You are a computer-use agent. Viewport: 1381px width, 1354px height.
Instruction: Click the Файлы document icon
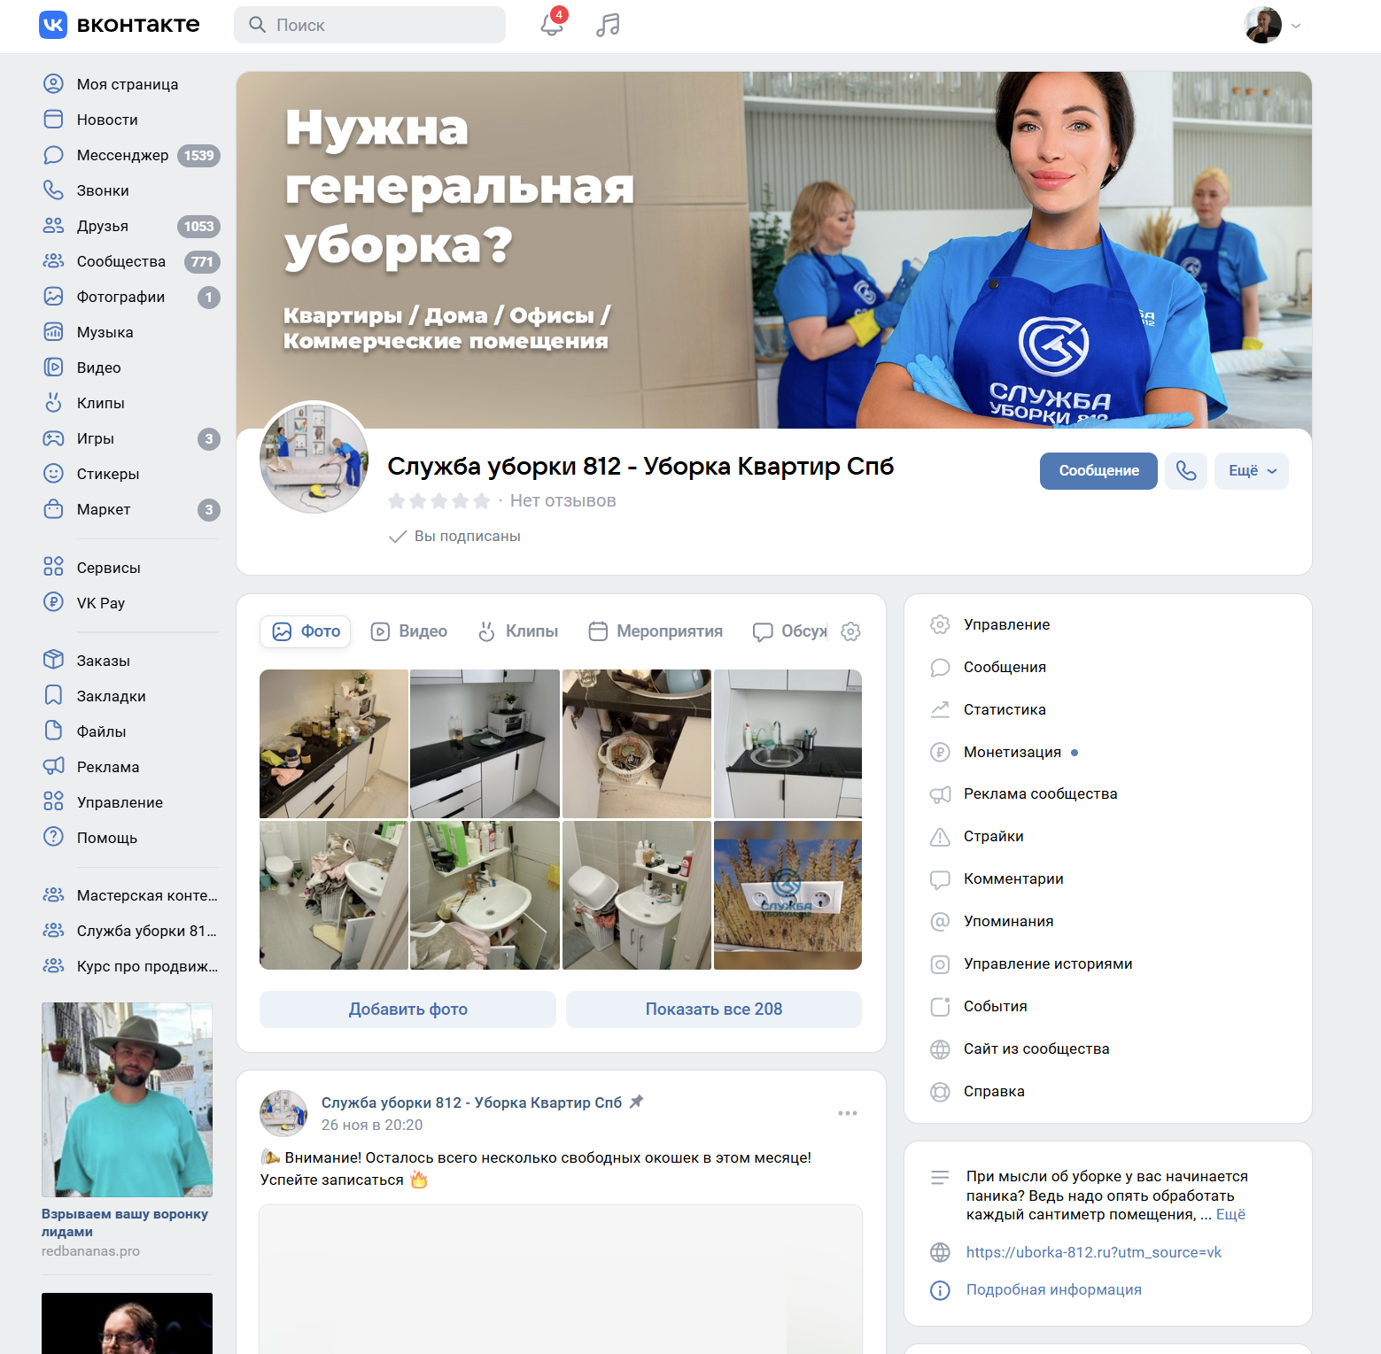[x=53, y=731]
